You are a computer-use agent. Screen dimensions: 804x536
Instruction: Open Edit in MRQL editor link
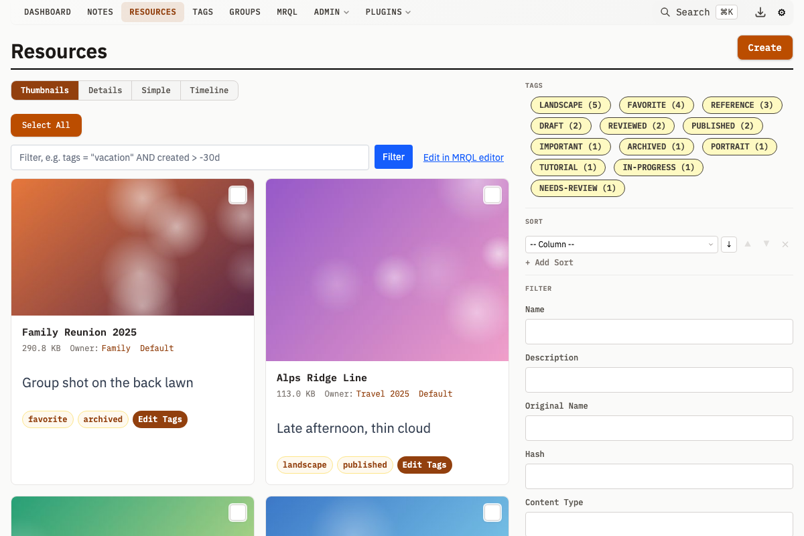[464, 157]
